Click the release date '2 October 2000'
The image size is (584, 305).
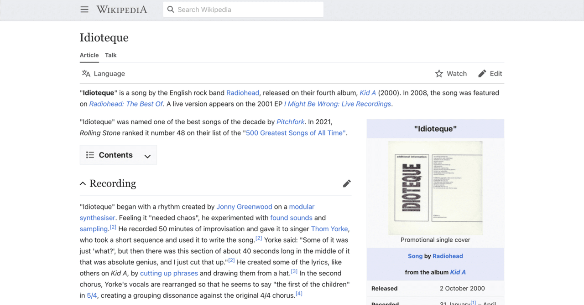462,289
